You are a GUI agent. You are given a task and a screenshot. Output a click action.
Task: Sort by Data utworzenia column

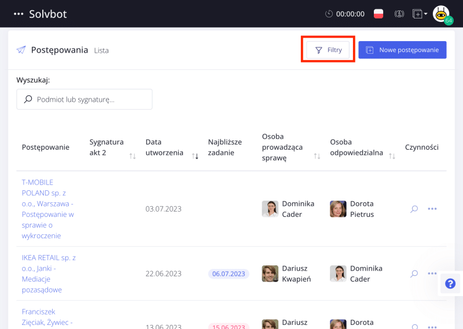pos(195,156)
